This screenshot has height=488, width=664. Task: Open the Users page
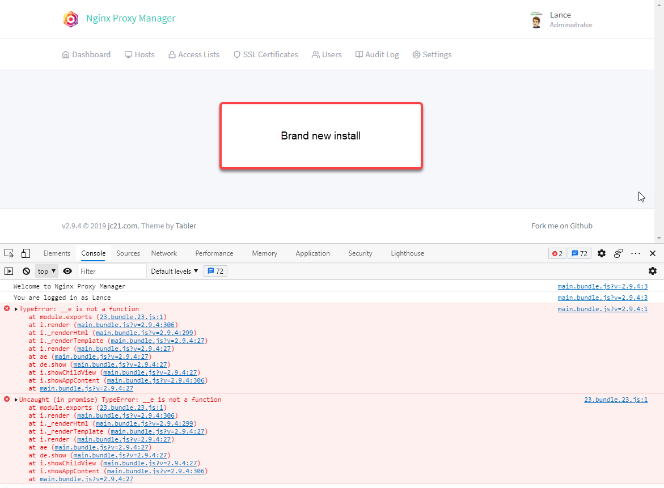click(x=327, y=54)
